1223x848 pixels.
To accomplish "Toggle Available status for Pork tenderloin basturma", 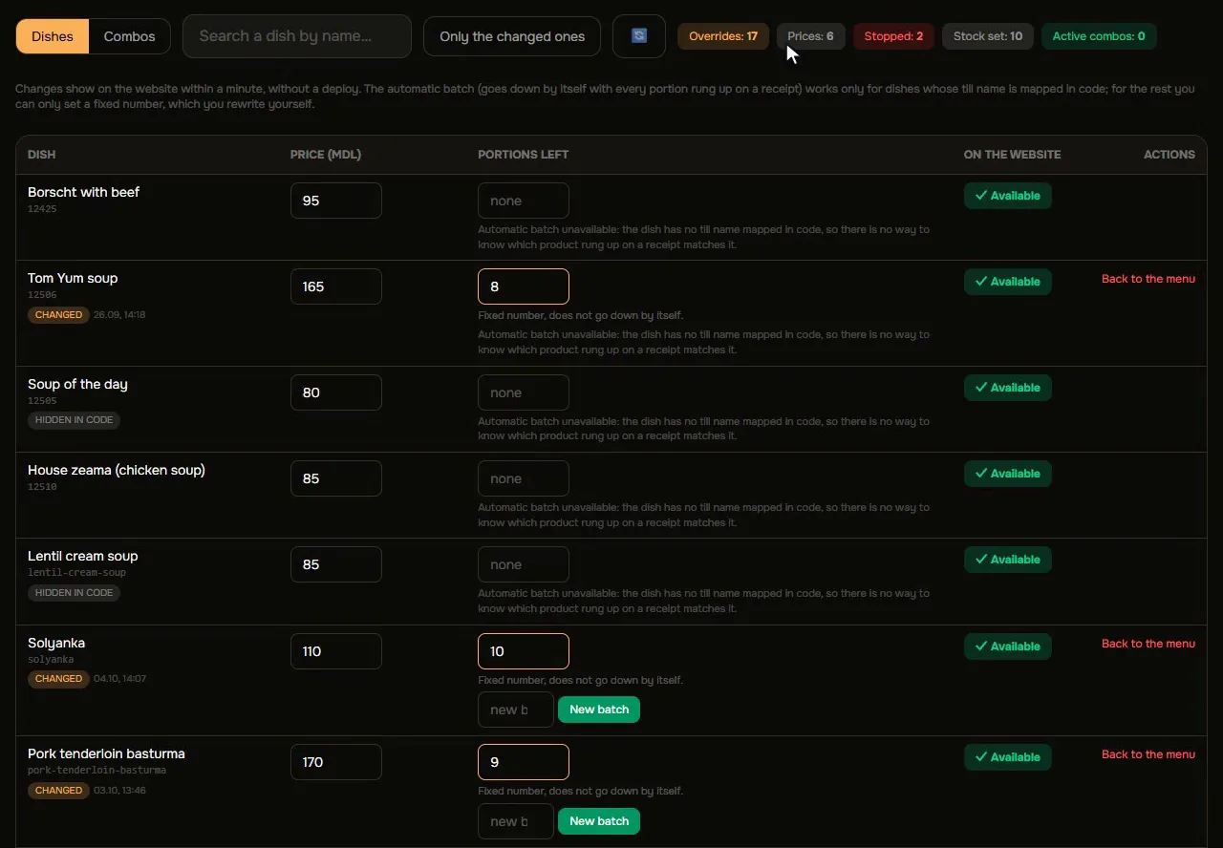I will (x=1008, y=757).
